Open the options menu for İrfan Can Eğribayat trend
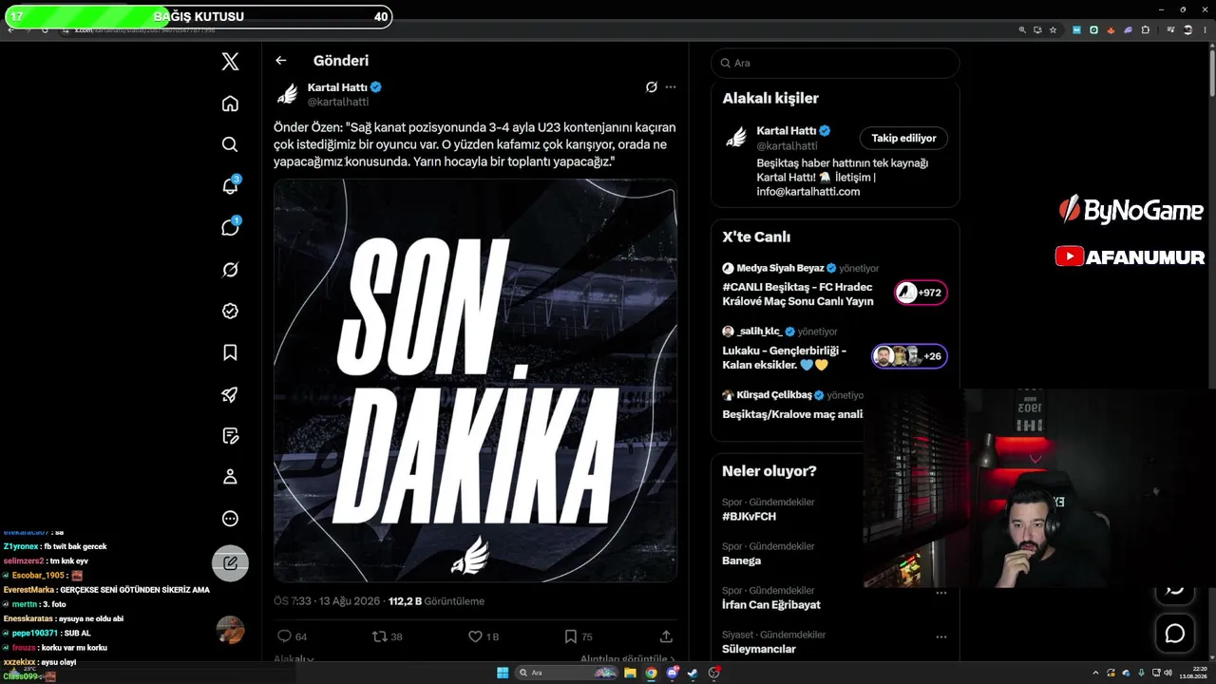This screenshot has height=684, width=1216. 941,593
